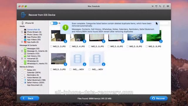The image size is (188, 106).
Task: Click the Call History phone icon
Action: pos(25,56)
